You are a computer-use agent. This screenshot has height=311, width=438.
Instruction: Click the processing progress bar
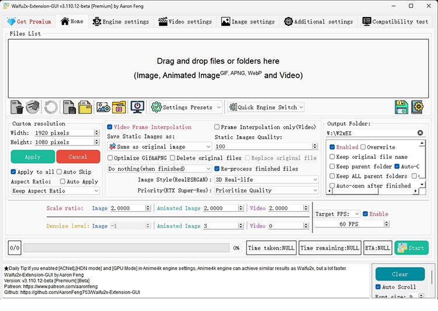[126, 248]
